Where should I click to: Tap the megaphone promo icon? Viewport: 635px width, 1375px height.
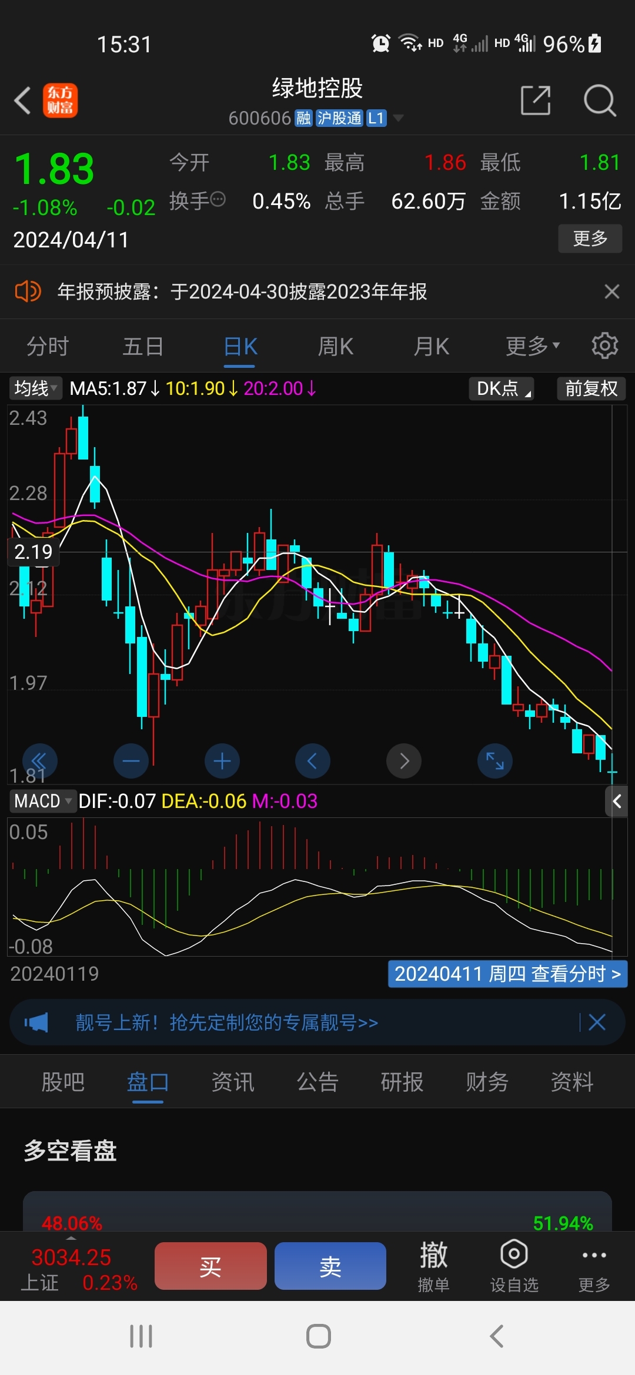36,1022
